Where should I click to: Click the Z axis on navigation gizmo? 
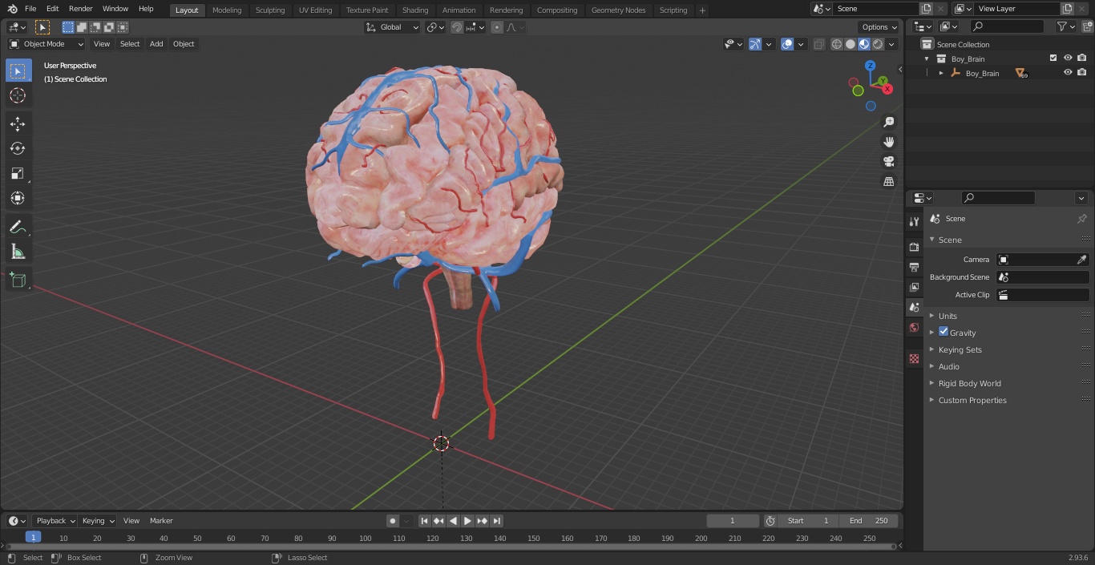click(871, 66)
